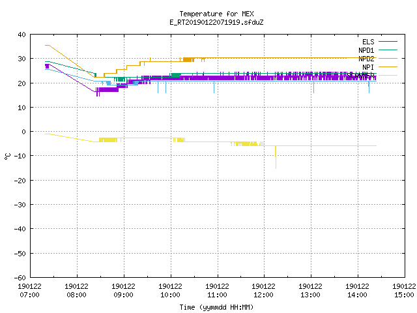The width and height of the screenshot is (417, 313).
Task: Click the yellow SCANNER legend line sample
Action: pyautogui.click(x=388, y=76)
